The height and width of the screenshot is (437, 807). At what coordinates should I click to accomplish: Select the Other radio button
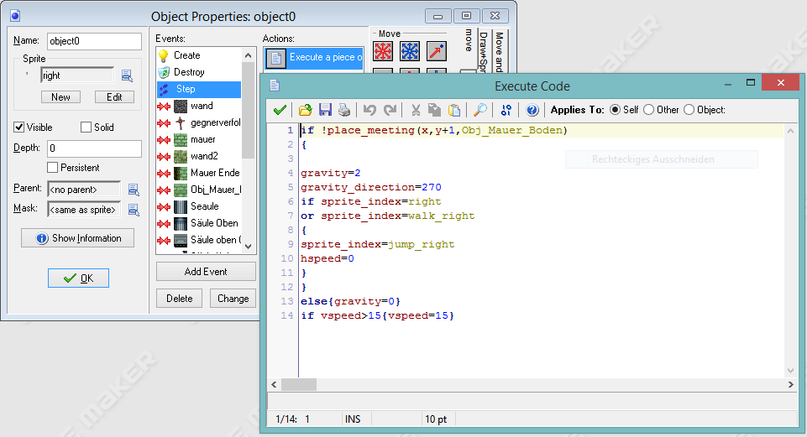pos(649,110)
